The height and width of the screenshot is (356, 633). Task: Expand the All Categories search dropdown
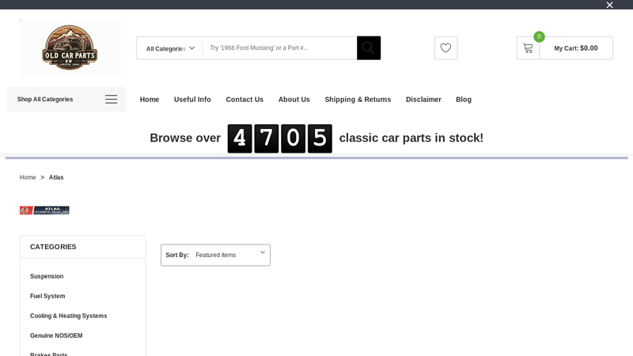coord(169,48)
